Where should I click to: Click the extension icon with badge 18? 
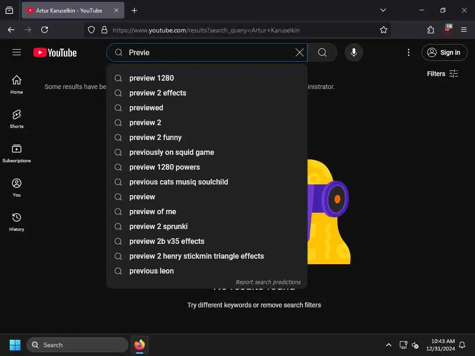tap(448, 29)
